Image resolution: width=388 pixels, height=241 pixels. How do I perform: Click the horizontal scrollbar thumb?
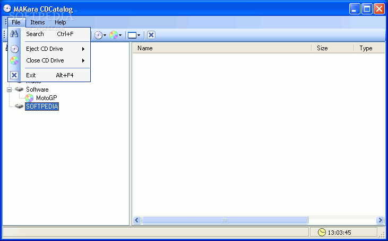pyautogui.click(x=225, y=220)
